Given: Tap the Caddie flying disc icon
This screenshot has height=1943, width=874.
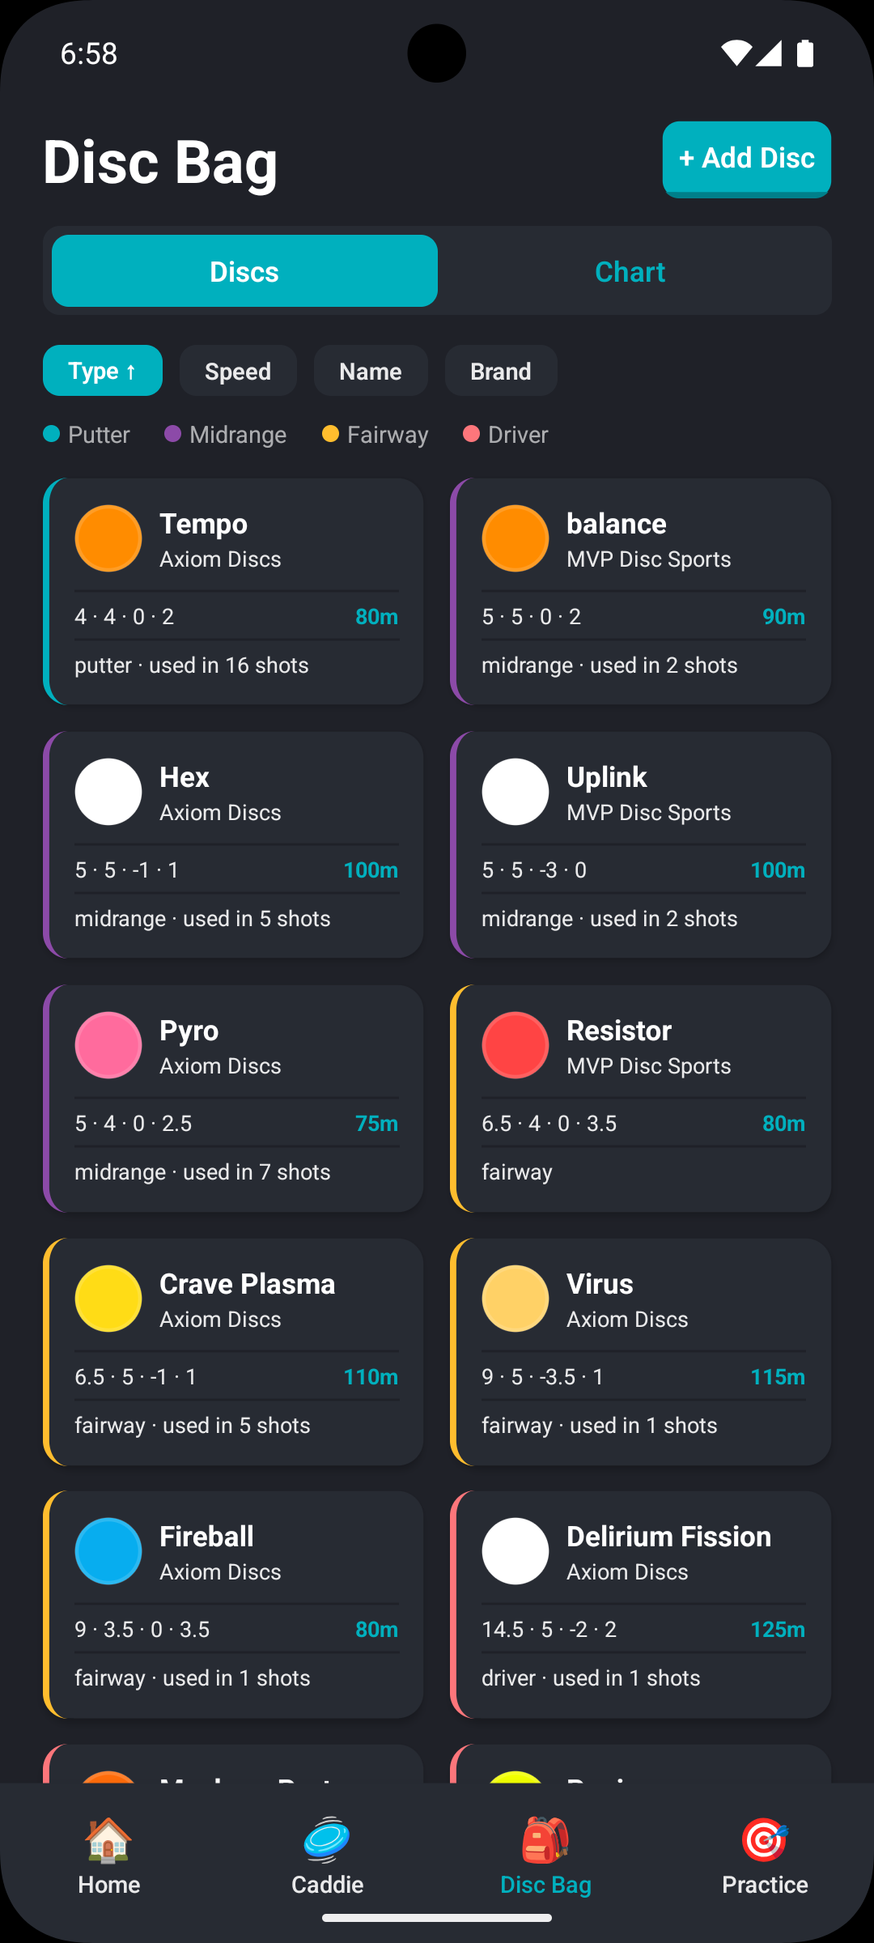Looking at the screenshot, I should click(327, 1839).
